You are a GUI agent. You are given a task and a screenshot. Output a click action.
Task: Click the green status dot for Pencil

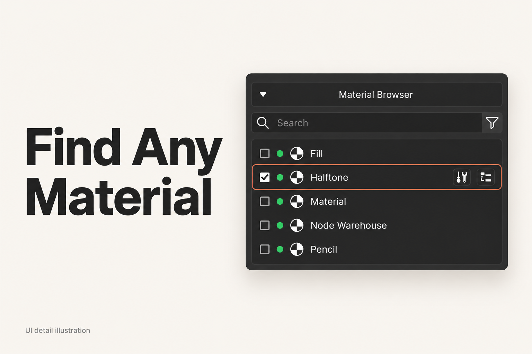click(280, 249)
